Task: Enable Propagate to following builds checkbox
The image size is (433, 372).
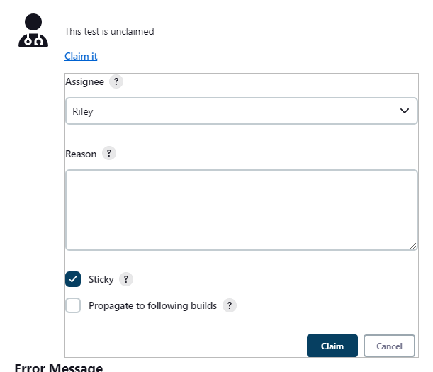Action: coord(73,306)
